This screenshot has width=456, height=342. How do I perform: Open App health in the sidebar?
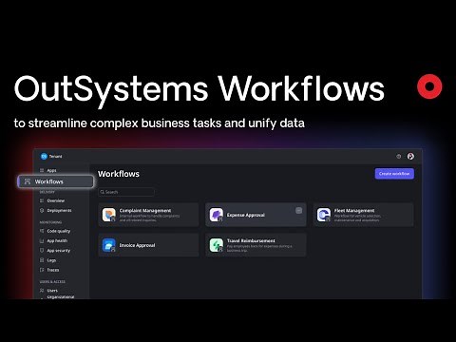point(53,241)
